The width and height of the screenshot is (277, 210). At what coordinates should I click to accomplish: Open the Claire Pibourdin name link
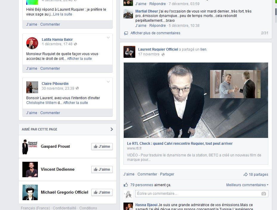point(55,84)
